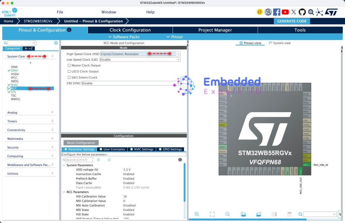Open the gear settings icon in the categories panel

(56, 43)
